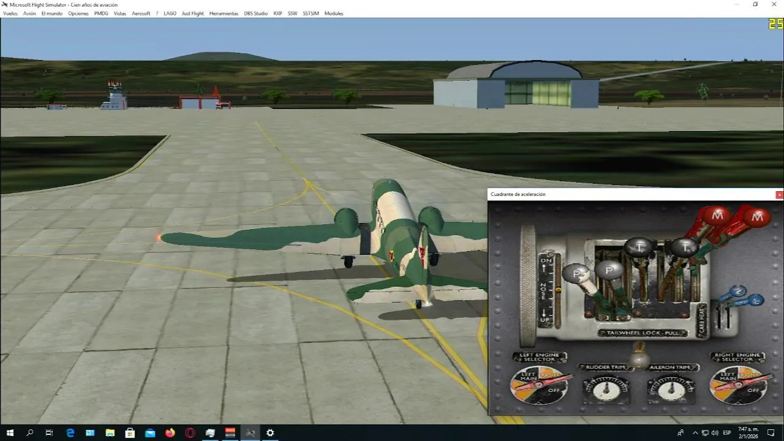Grab the right throttle lever T knob
This screenshot has height=441, width=784.
pyautogui.click(x=684, y=247)
